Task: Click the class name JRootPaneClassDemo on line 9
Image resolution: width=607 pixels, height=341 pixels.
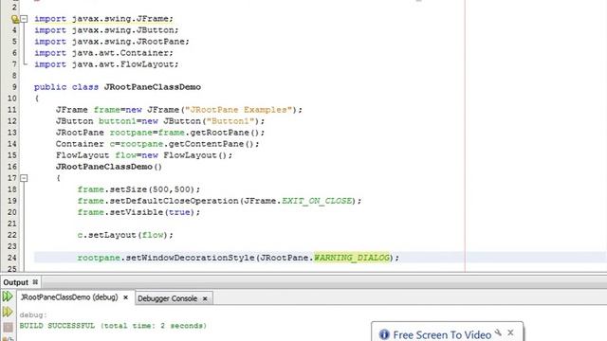Action: pos(153,87)
